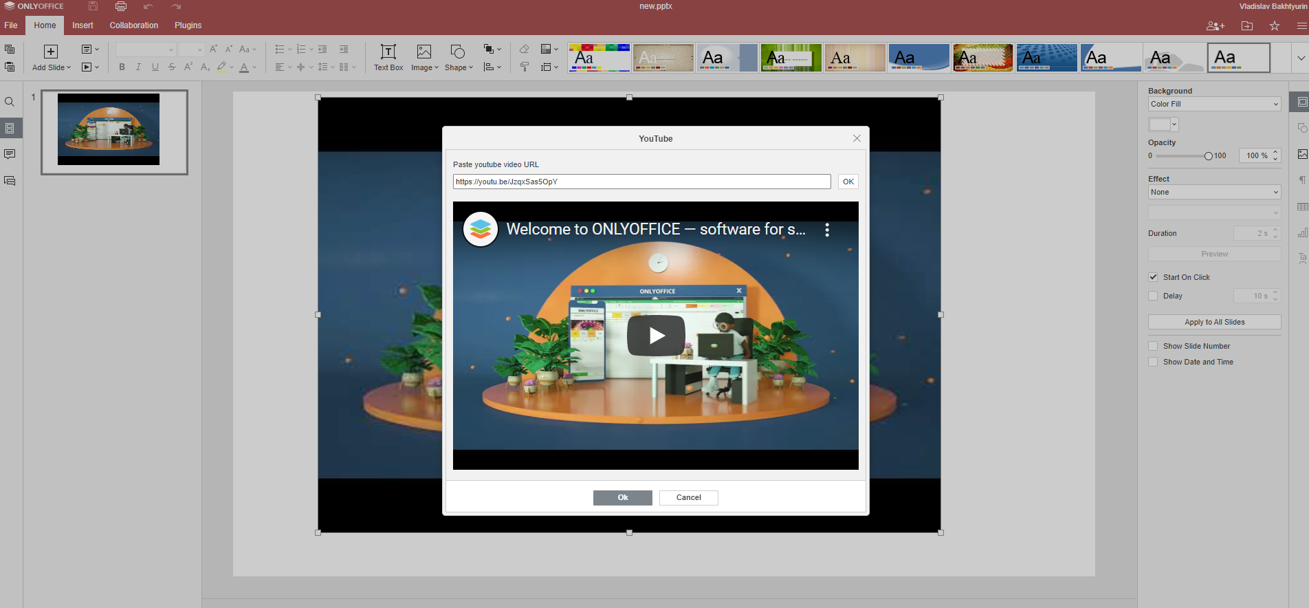1309x608 pixels.
Task: Click the Save icon in title bar
Action: tap(93, 7)
